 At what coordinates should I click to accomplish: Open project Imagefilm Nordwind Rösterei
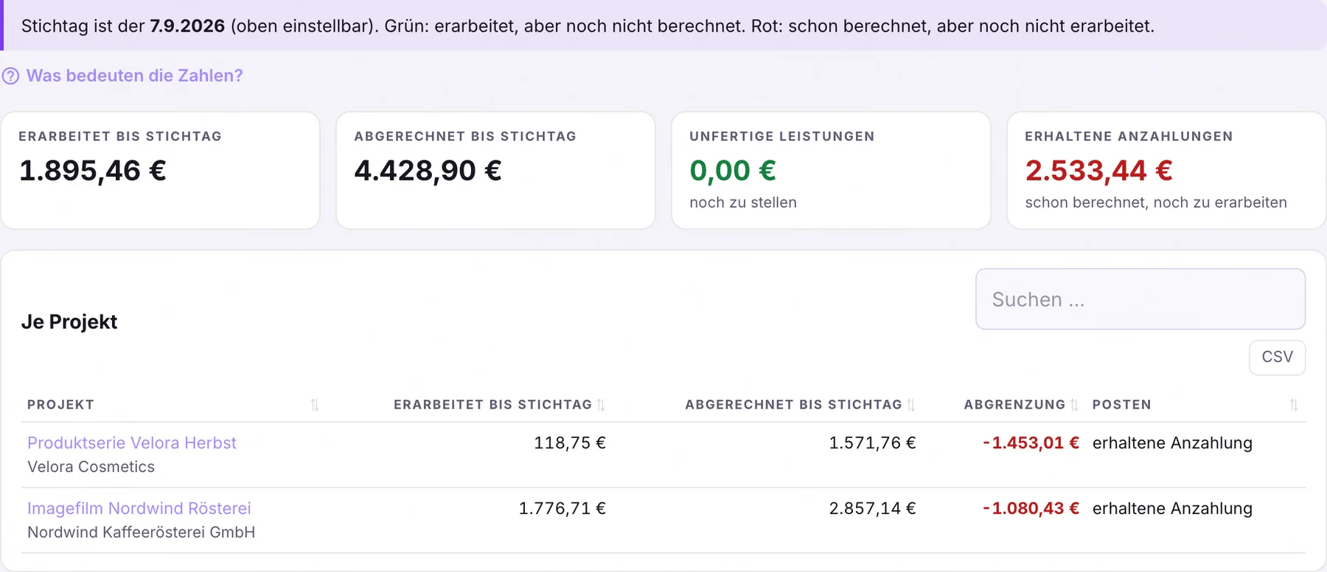pyautogui.click(x=139, y=509)
